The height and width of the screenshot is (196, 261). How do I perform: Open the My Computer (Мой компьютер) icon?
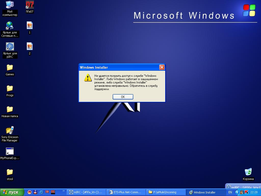tap(10, 5)
